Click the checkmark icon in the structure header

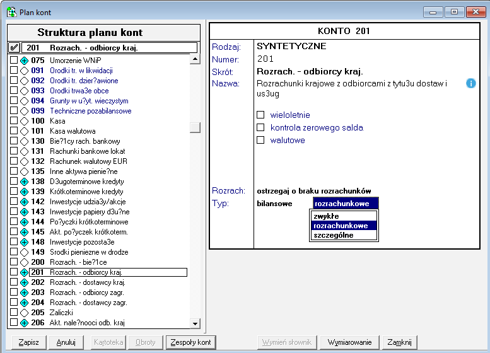point(14,48)
